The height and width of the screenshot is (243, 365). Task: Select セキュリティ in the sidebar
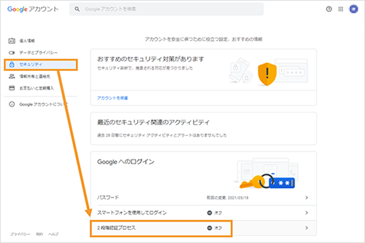(40, 64)
